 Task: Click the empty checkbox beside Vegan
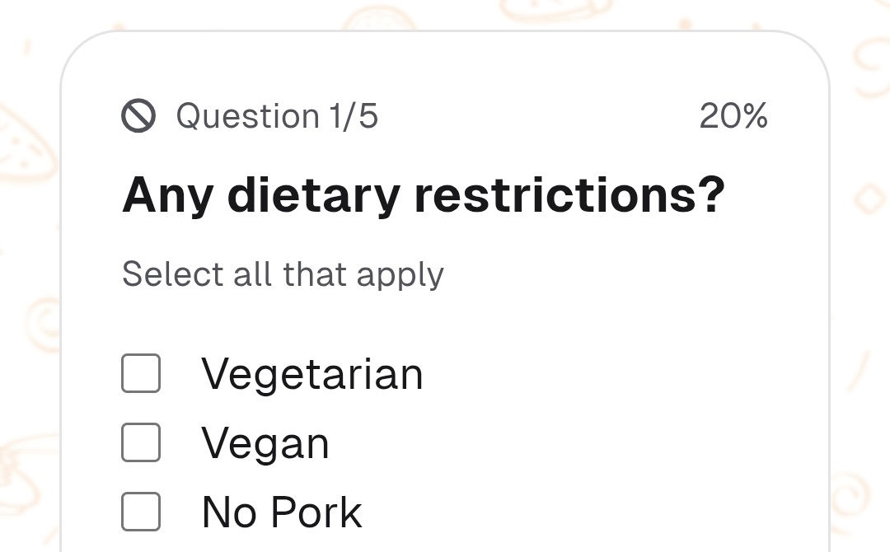(140, 442)
